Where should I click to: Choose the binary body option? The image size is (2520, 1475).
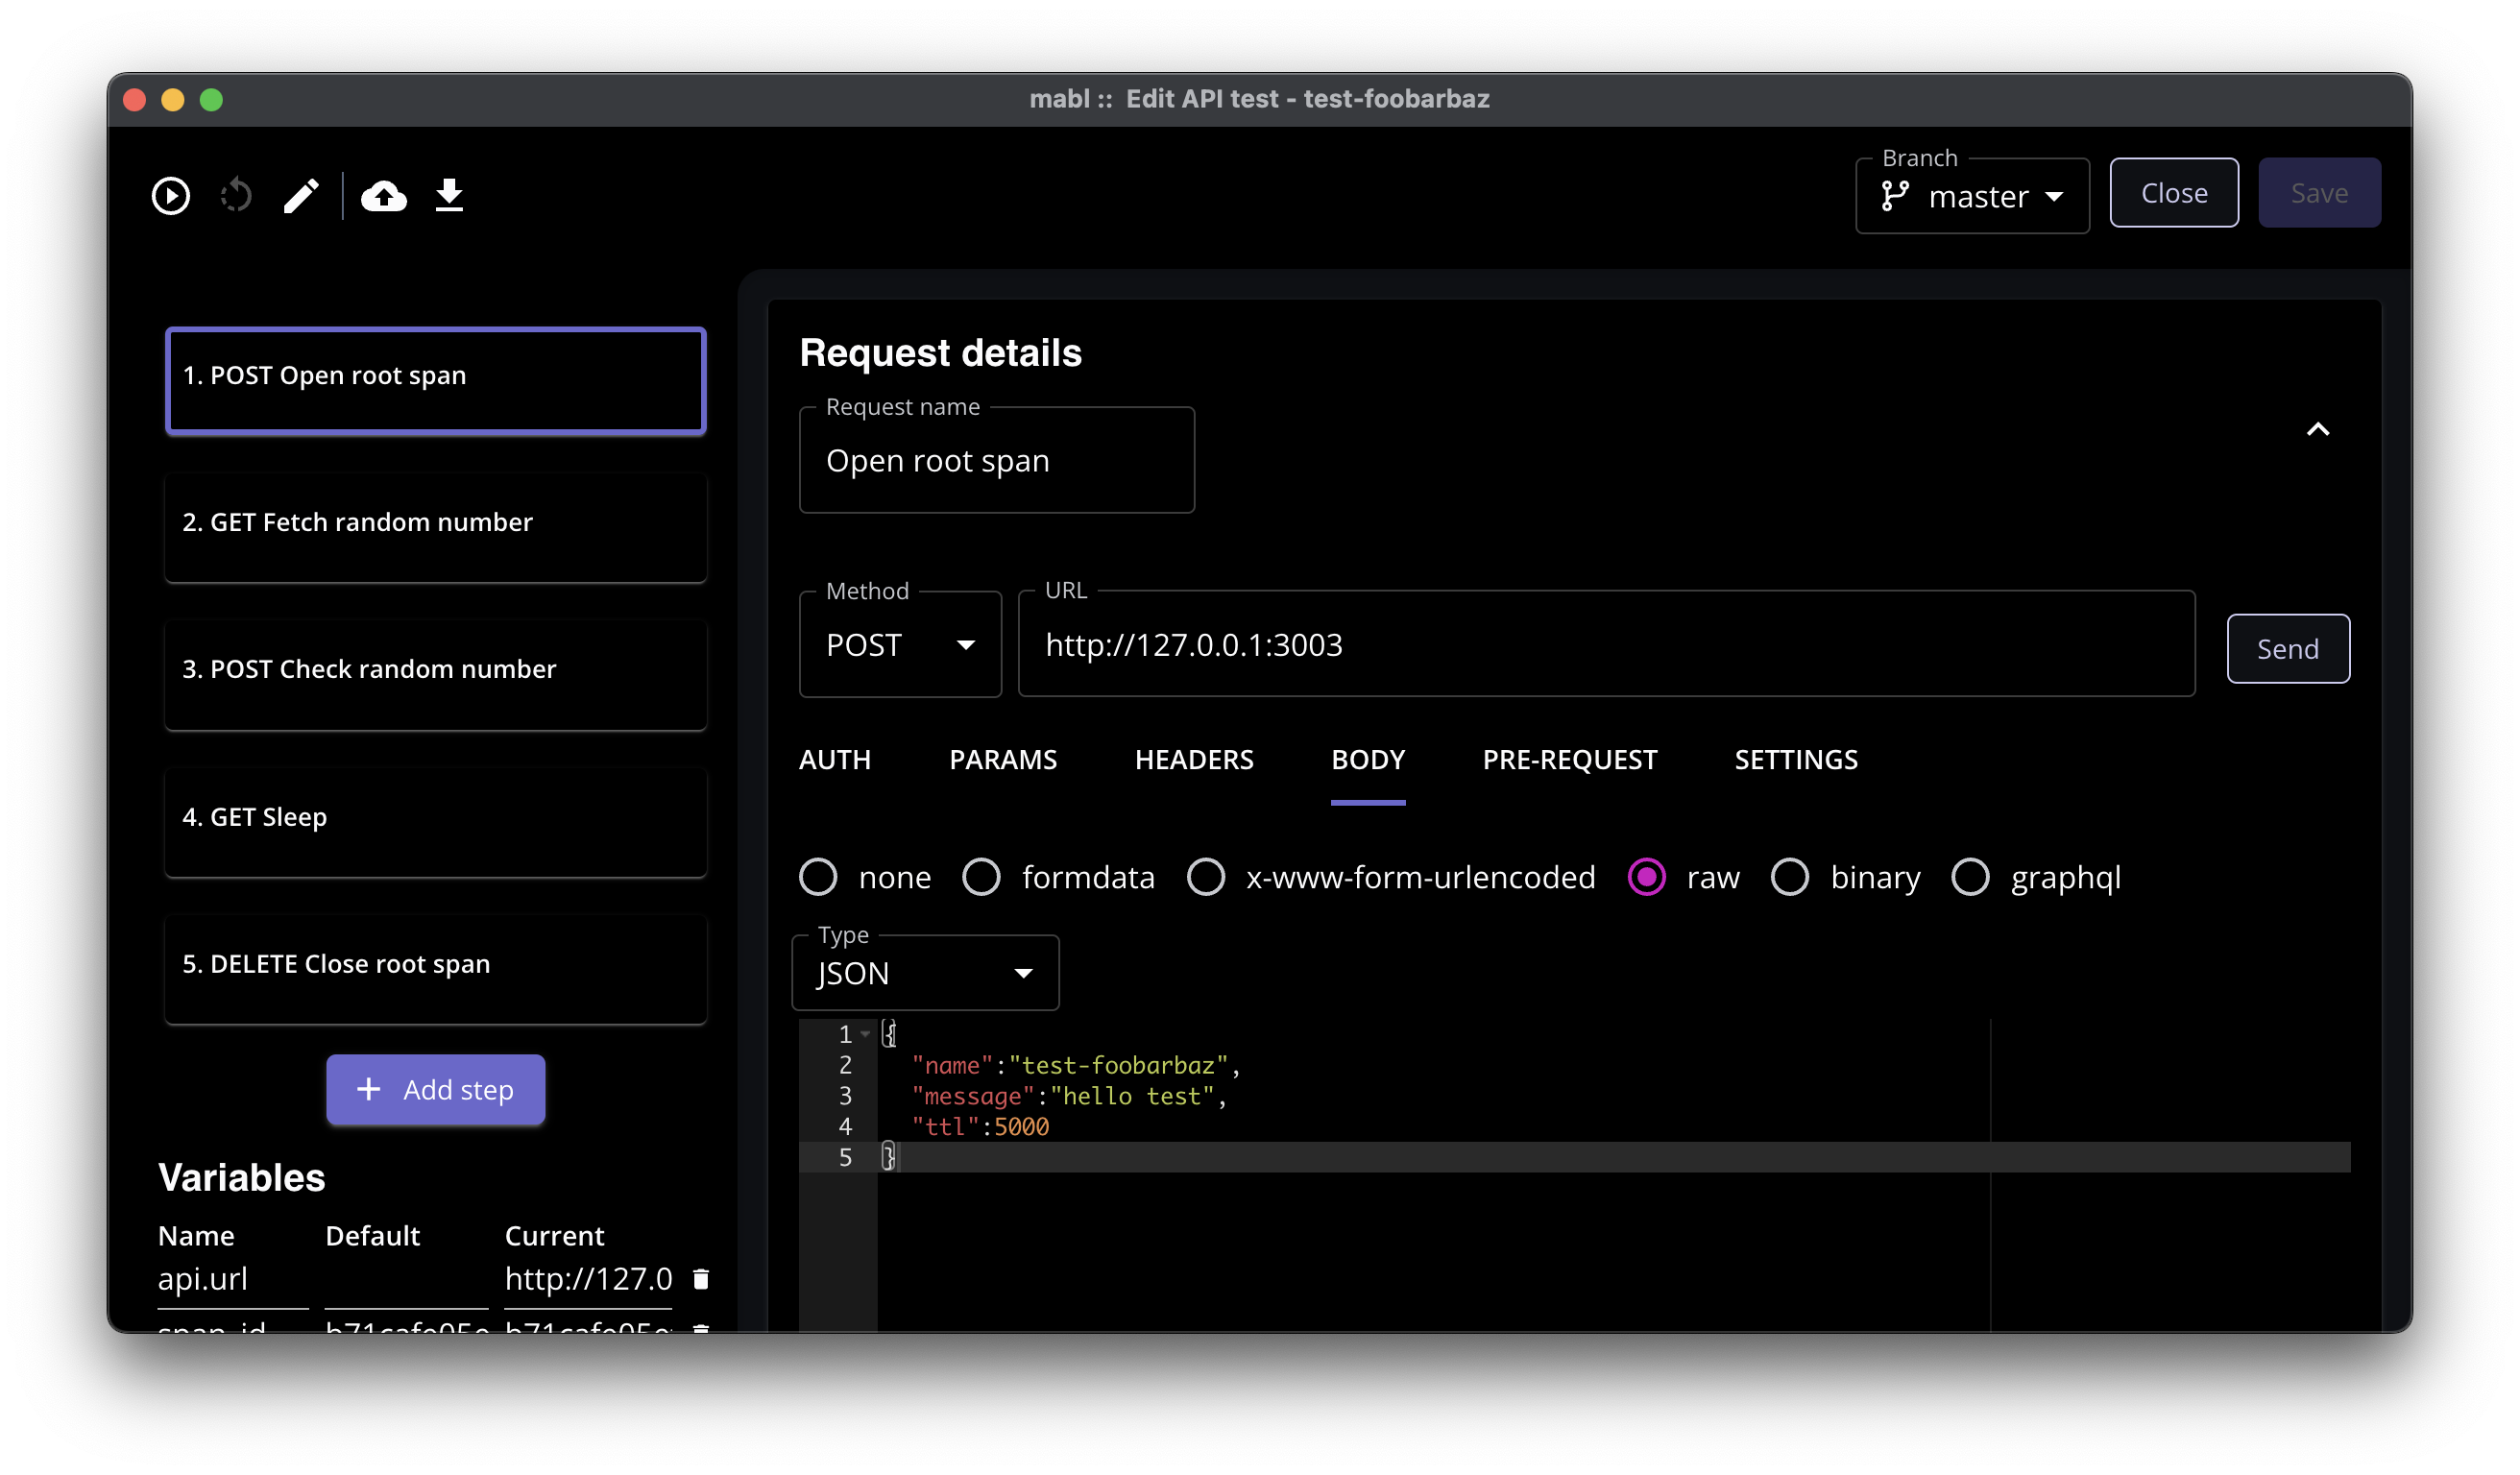point(1790,877)
